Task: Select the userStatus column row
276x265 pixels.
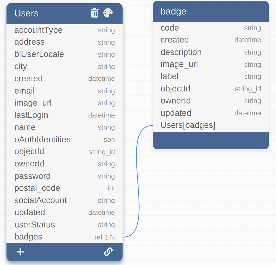Action: click(65, 225)
